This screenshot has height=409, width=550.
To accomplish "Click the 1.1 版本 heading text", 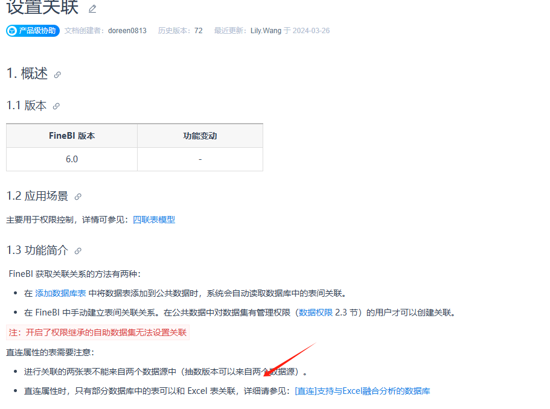I will coord(27,106).
